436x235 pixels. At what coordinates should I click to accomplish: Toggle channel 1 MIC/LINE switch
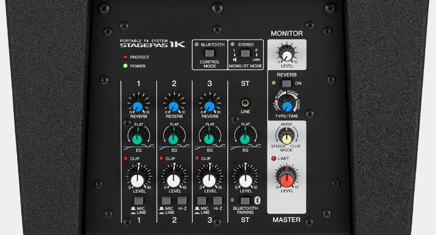[x=137, y=201]
